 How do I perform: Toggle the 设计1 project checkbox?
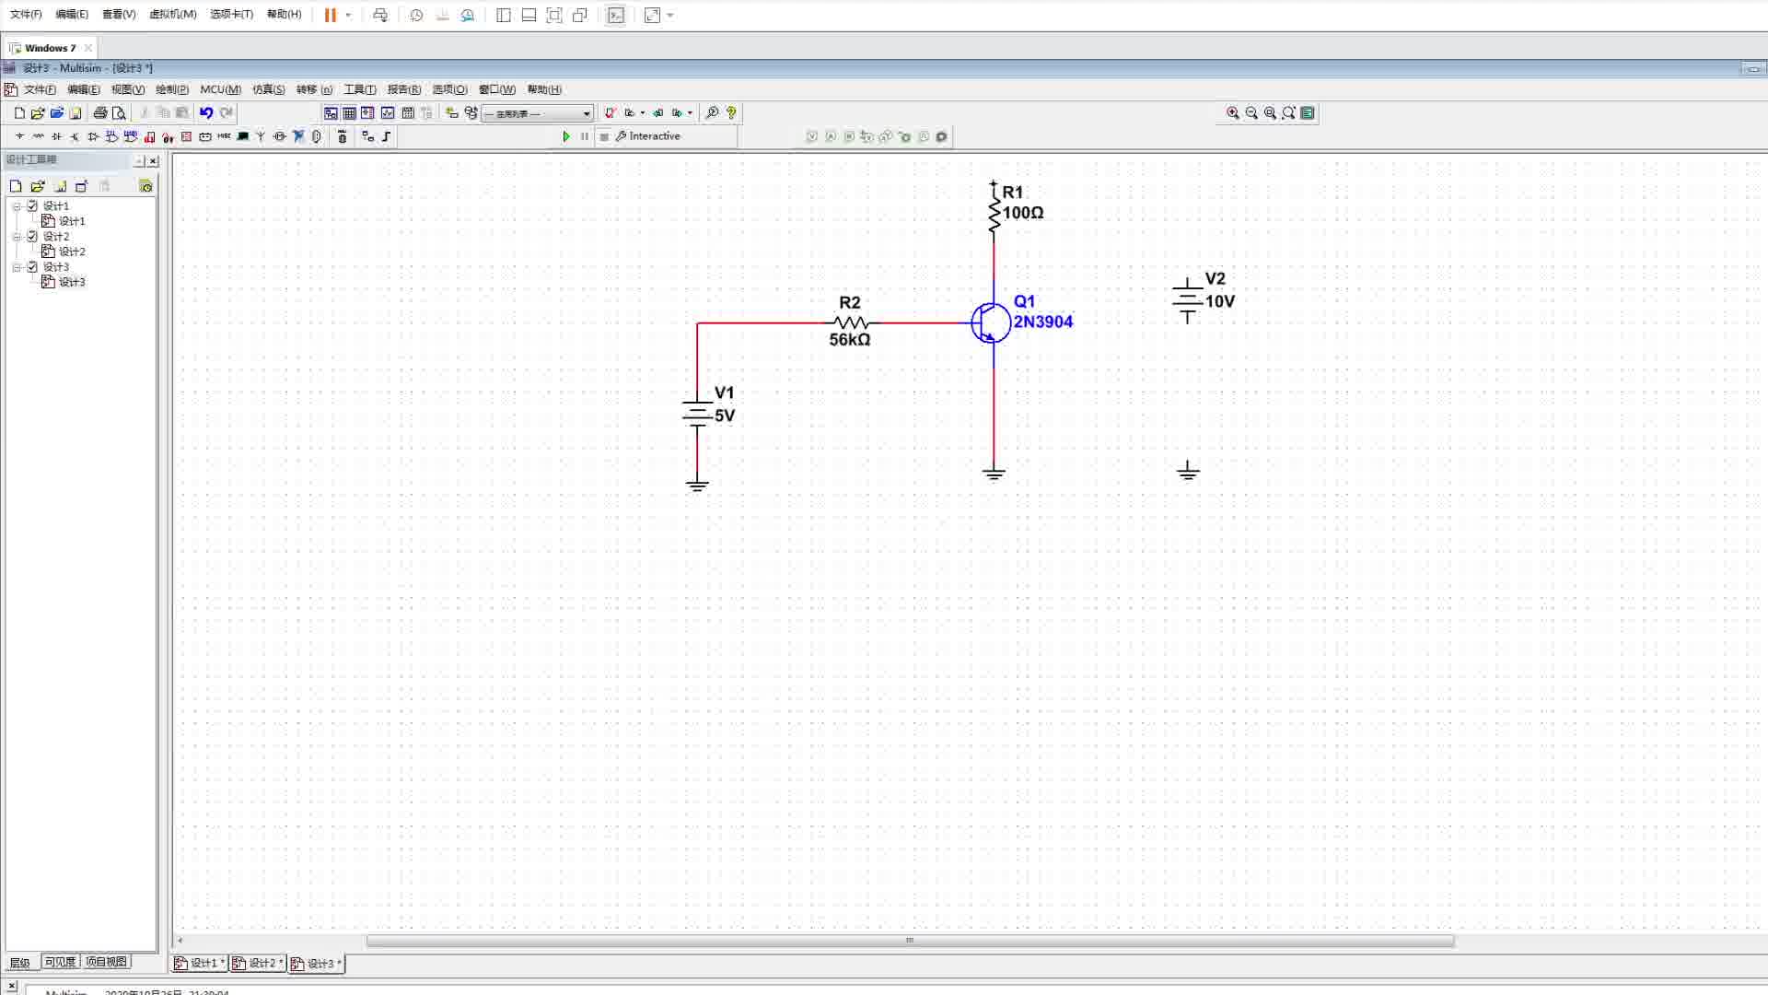click(32, 205)
